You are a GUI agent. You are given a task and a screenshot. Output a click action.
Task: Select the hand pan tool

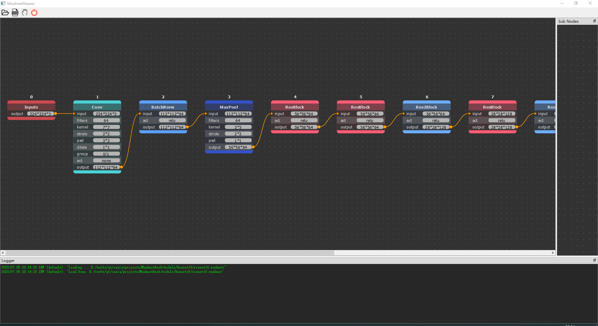pyautogui.click(x=25, y=12)
